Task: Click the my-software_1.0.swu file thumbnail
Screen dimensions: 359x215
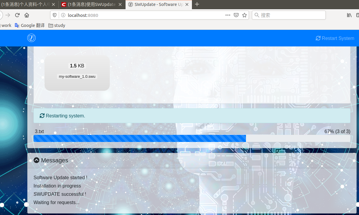Action: pyautogui.click(x=77, y=73)
